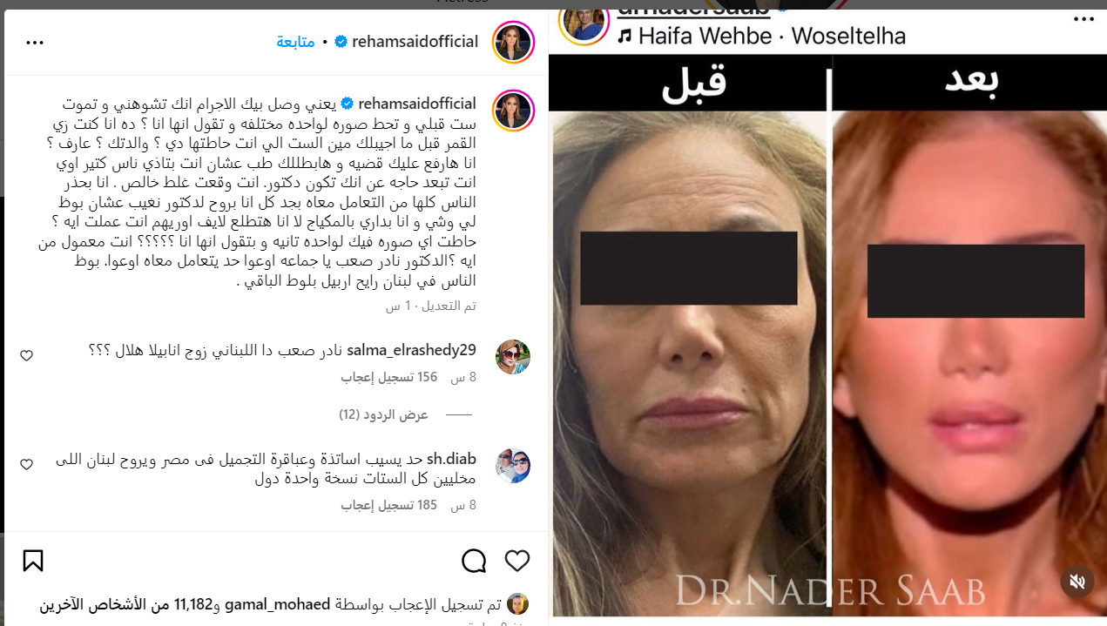Open the video's three-dot menu
The image size is (1107, 626).
pos(1083,19)
